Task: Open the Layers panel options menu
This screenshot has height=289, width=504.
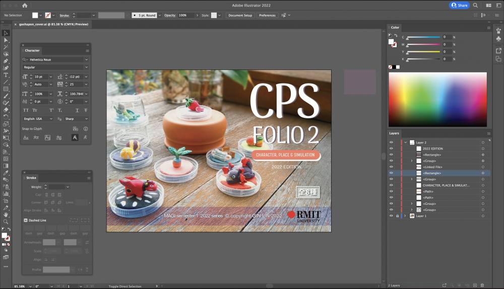Action: (488, 133)
